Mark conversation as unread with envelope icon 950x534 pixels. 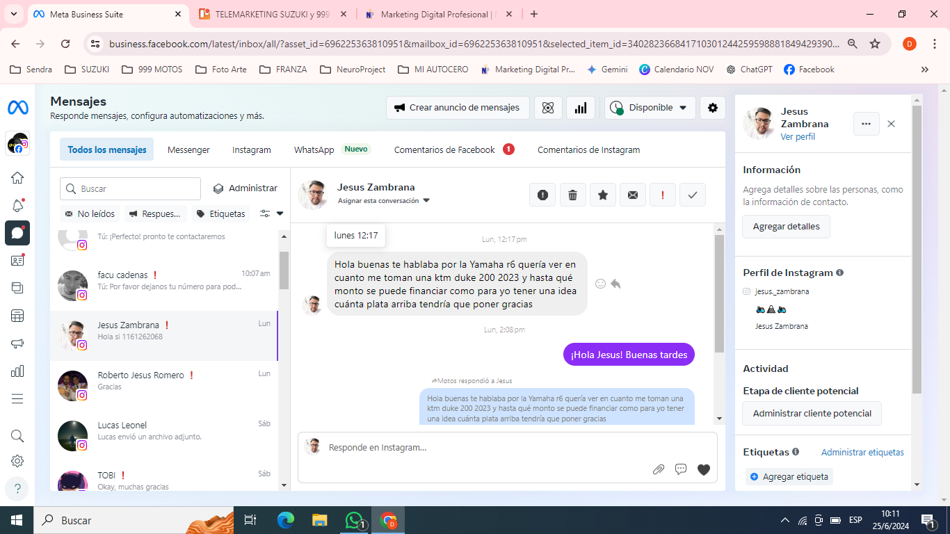tap(633, 195)
